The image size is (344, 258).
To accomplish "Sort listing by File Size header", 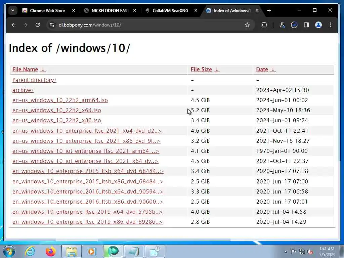I will pyautogui.click(x=201, y=69).
